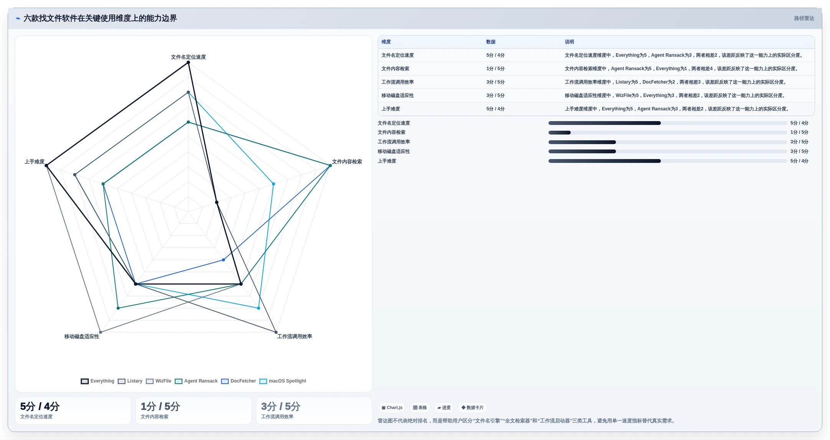Click the 数据卡片 tag chip
The image size is (830, 440).
472,407
